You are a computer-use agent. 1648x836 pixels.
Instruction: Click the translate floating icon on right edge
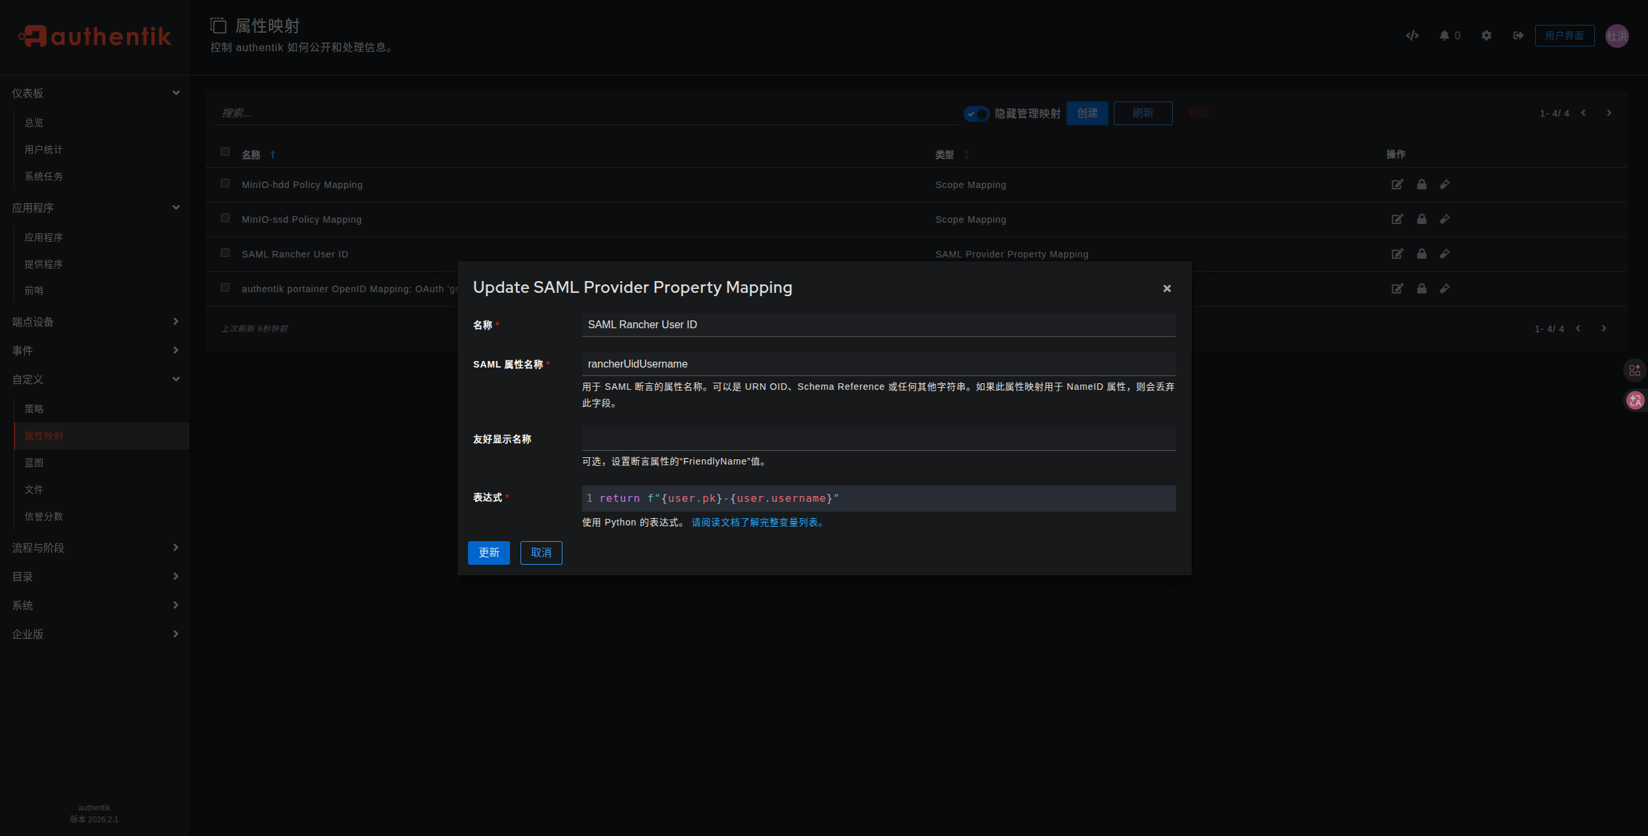point(1635,400)
